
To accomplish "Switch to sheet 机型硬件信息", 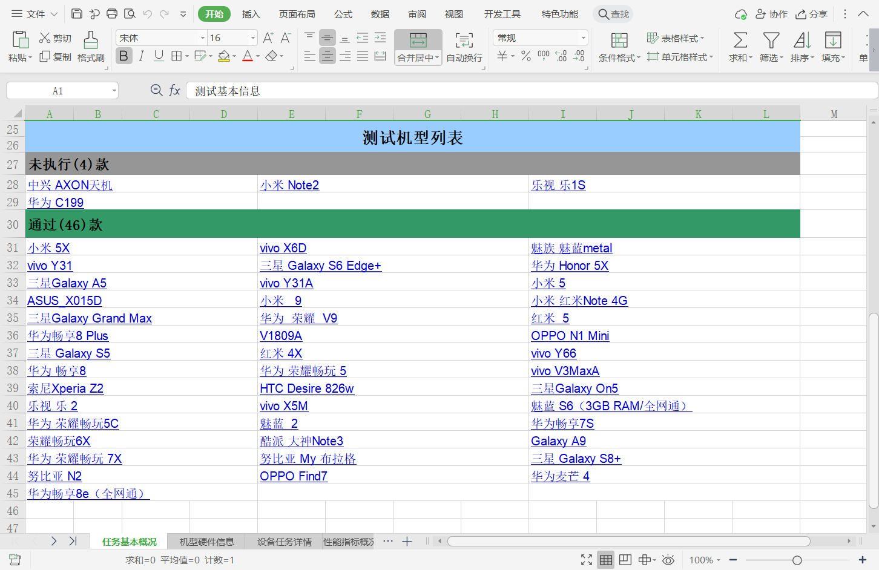I will pos(207,542).
